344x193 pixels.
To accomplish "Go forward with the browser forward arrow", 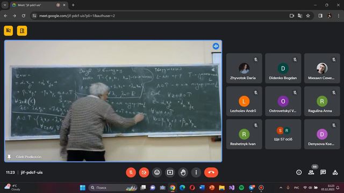I will pos(15,16).
